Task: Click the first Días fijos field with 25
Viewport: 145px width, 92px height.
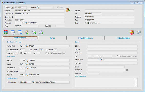Action: (x=21, y=53)
